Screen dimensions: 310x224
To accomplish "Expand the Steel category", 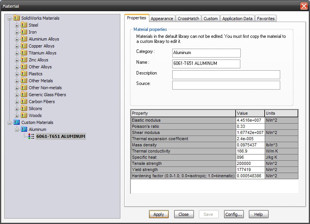I will [17, 25].
